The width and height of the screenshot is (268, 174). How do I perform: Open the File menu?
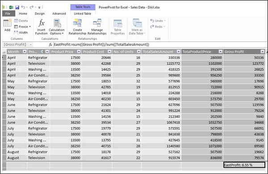point(8,13)
